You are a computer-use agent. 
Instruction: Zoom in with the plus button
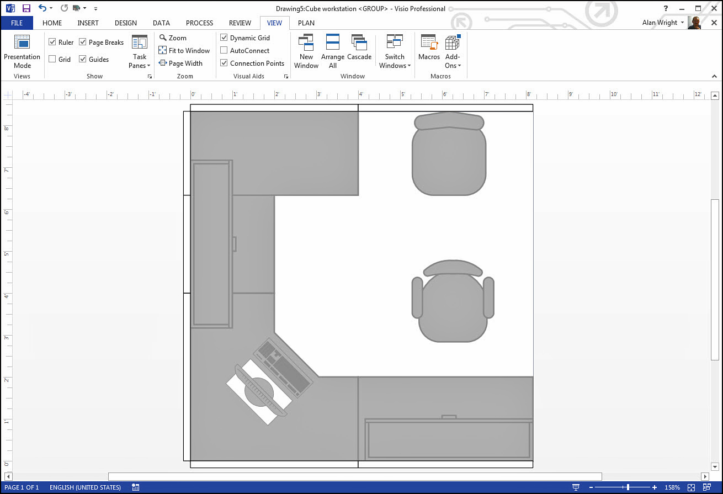pos(655,487)
